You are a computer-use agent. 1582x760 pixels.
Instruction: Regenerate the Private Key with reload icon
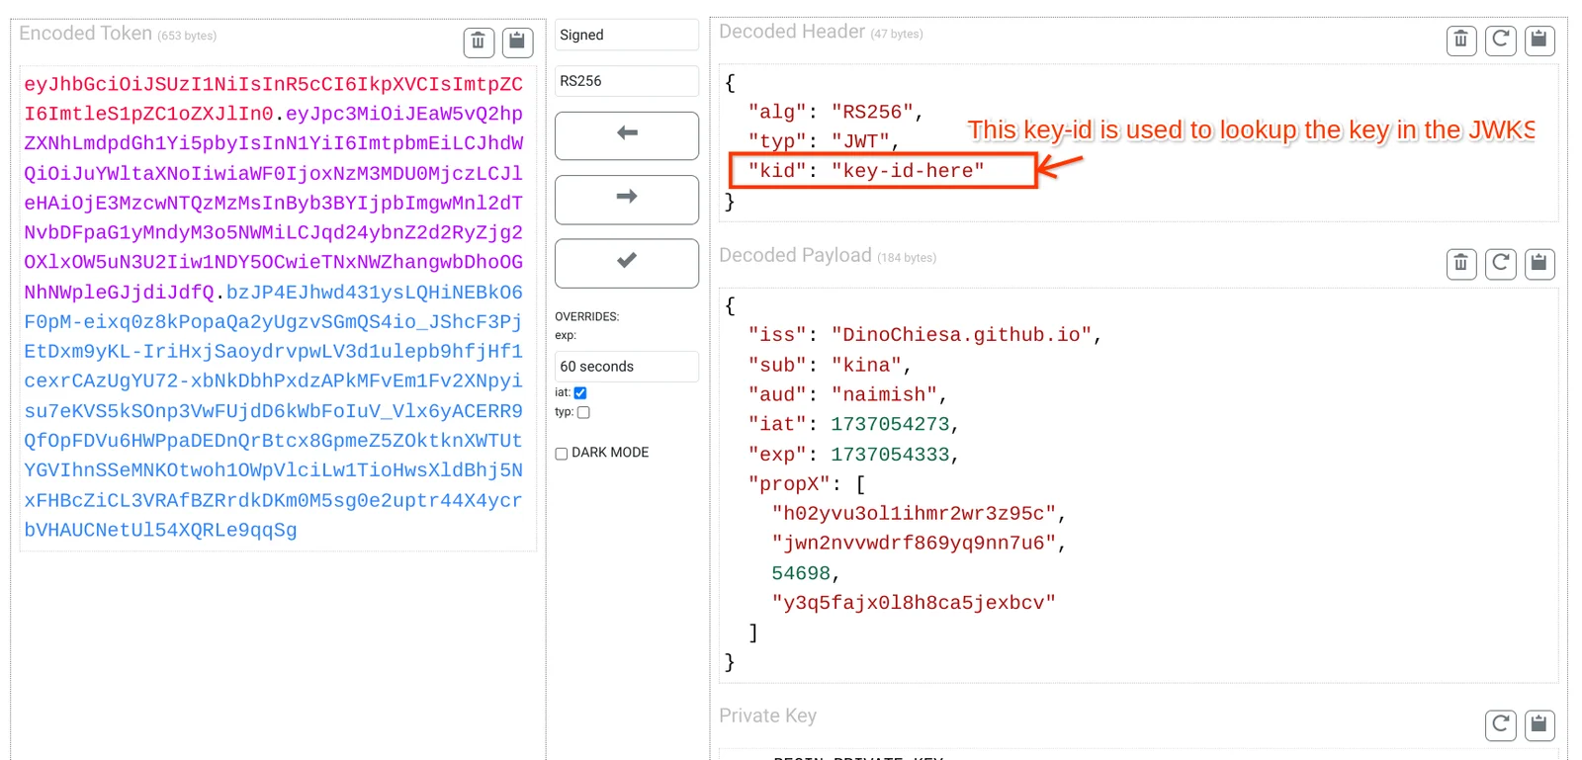coord(1501,724)
